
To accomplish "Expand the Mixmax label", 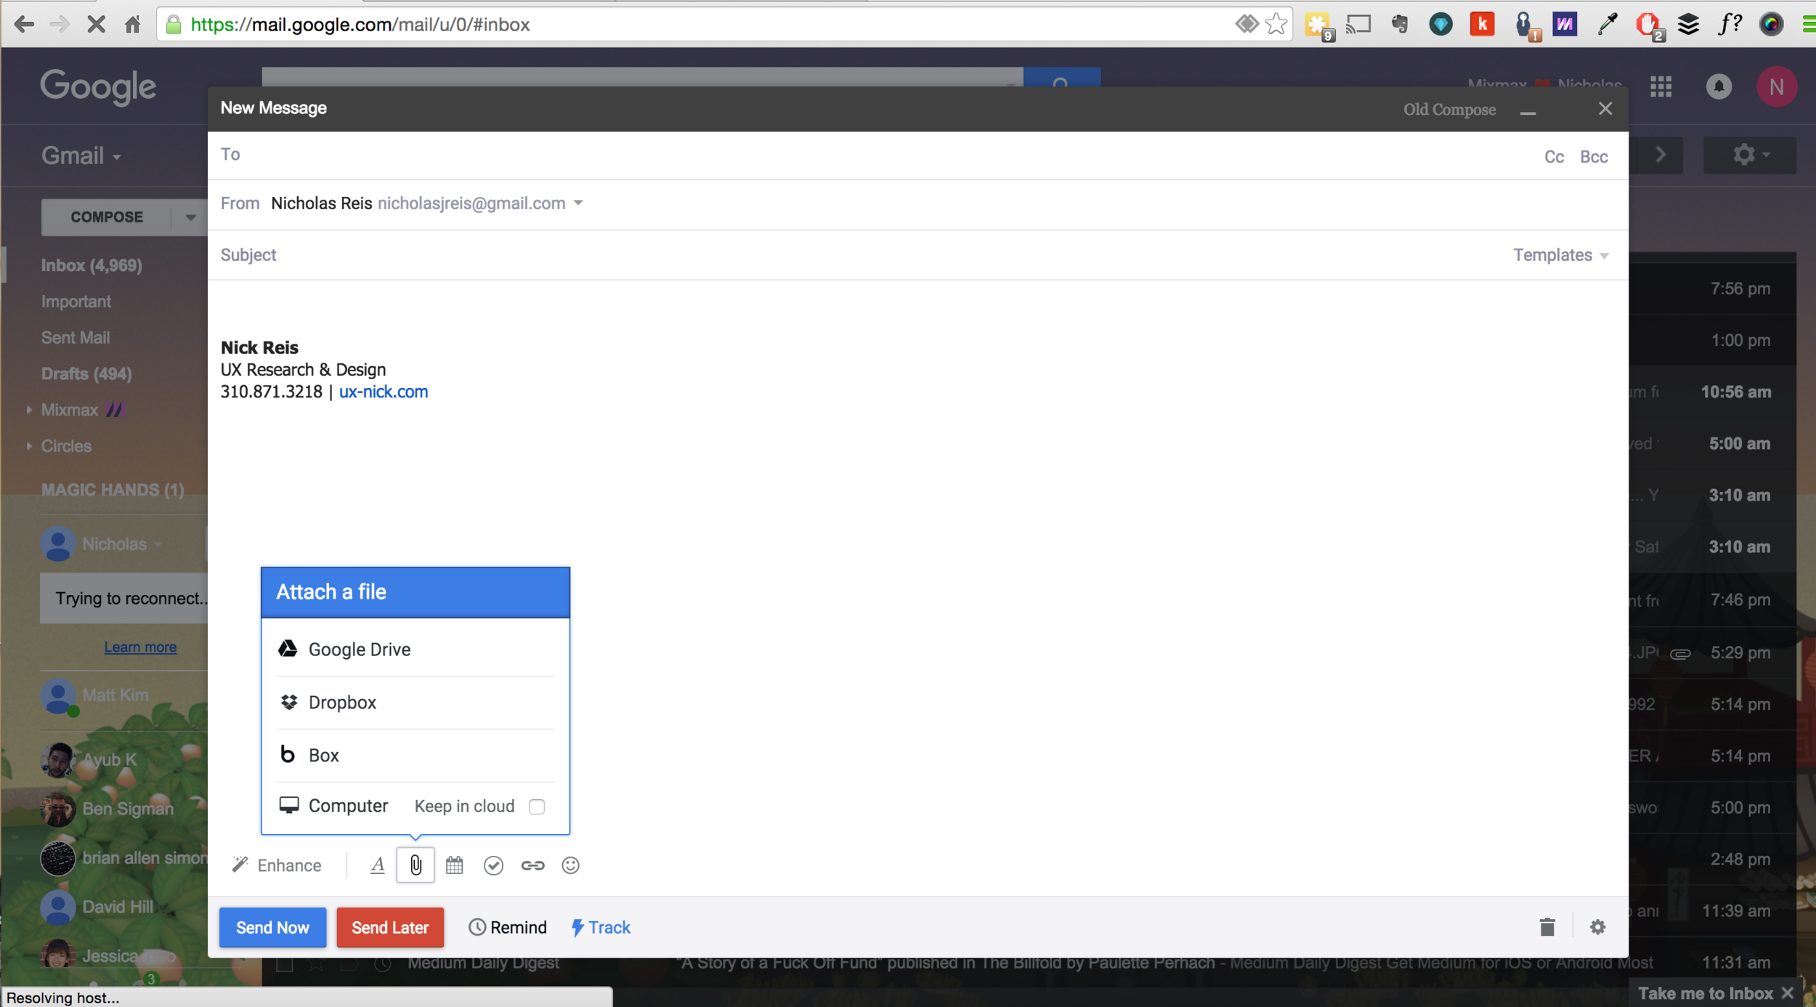I will tap(29, 410).
